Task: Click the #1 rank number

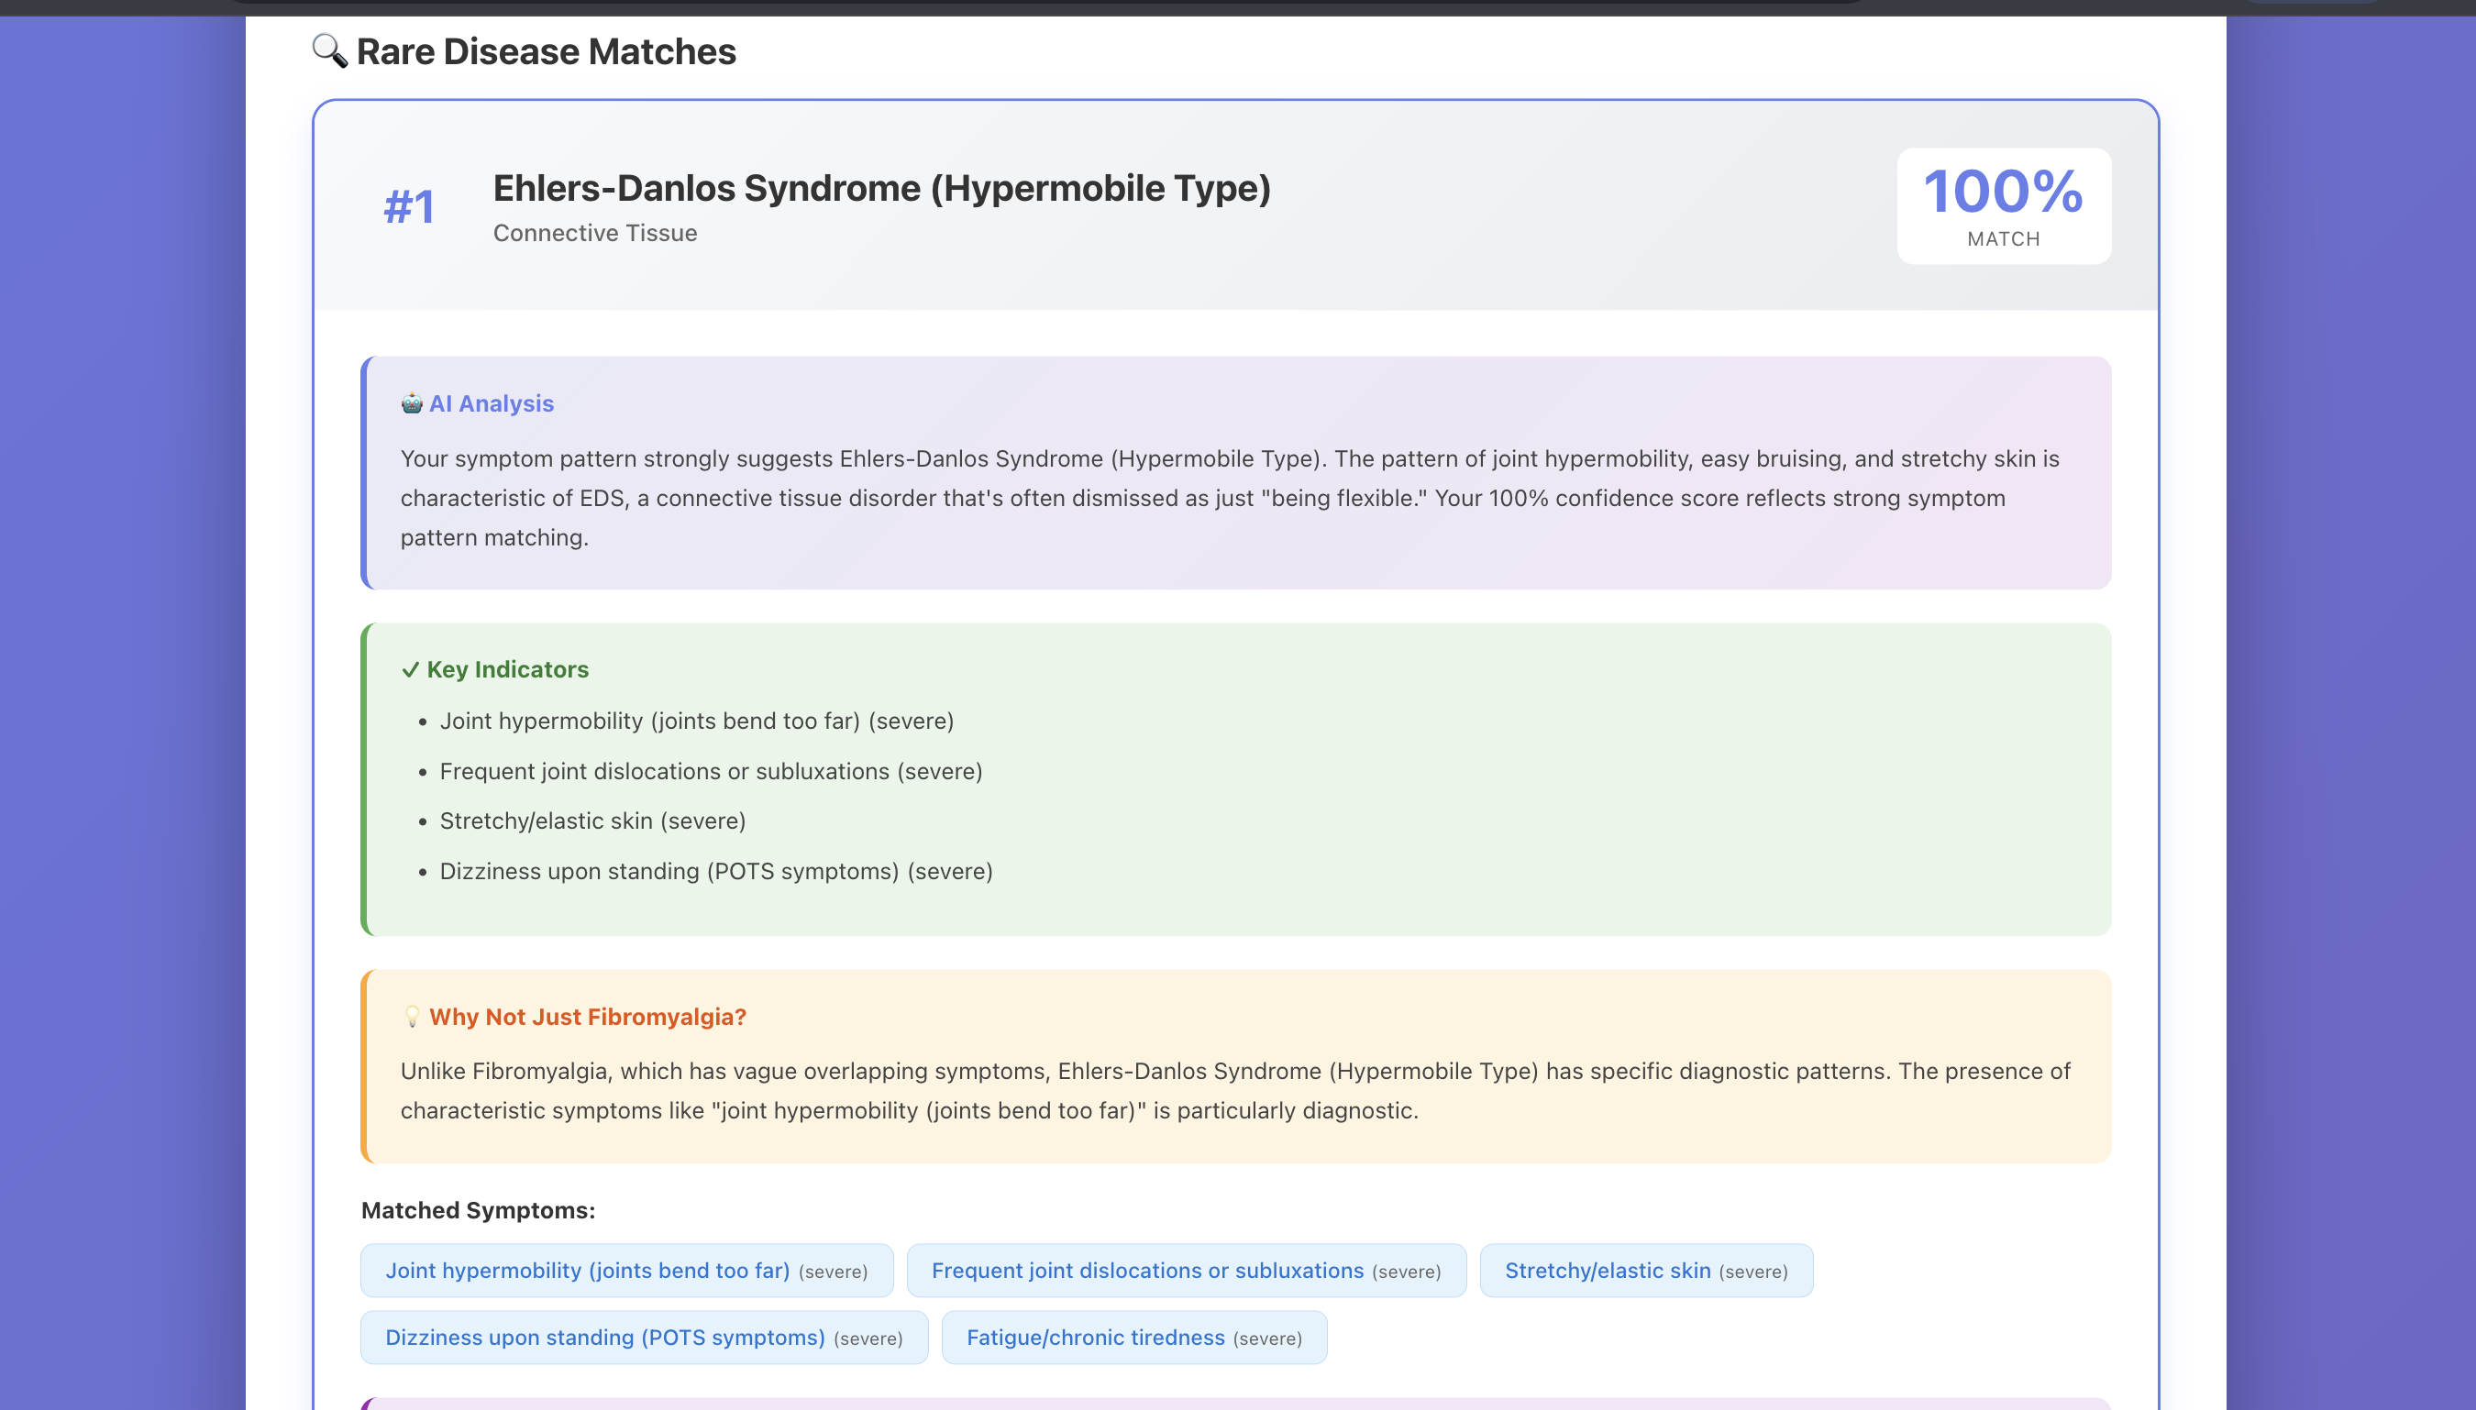Action: (x=409, y=206)
